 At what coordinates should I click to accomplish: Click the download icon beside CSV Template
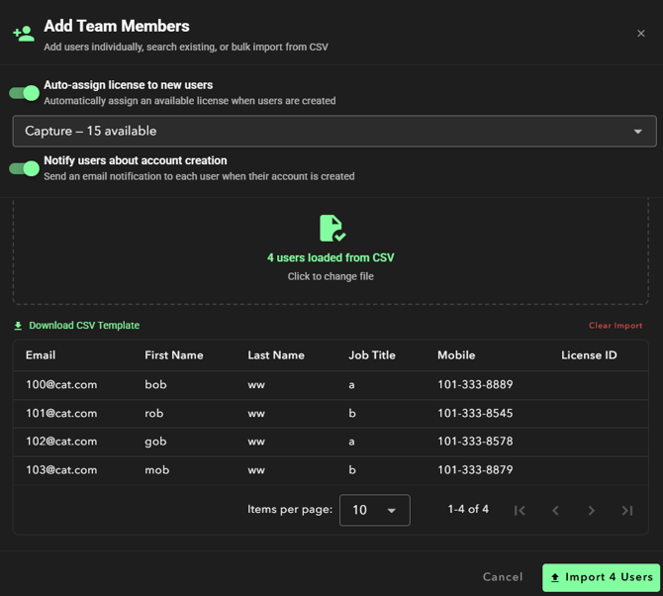tap(18, 326)
